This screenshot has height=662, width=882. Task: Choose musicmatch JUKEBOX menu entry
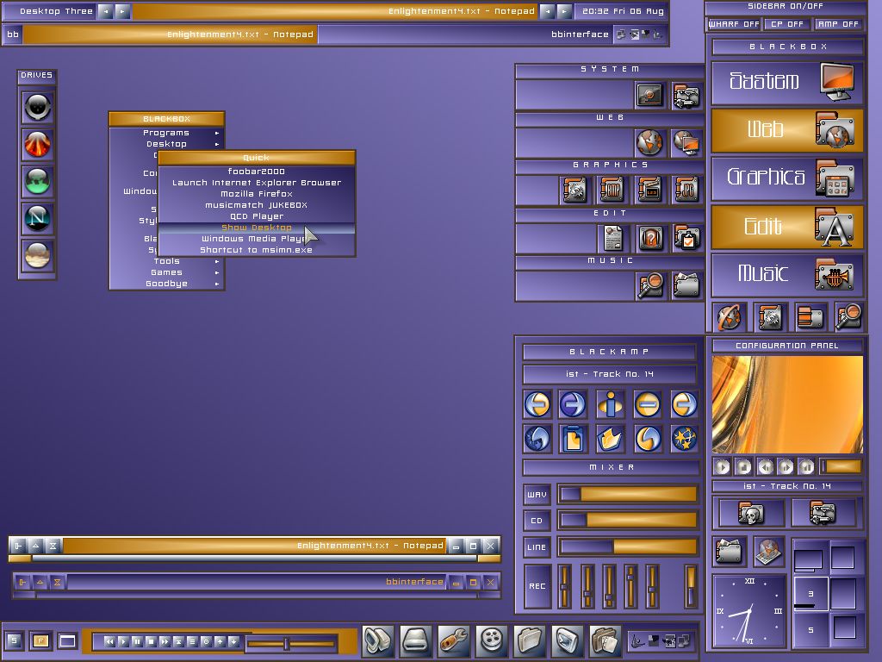pos(257,205)
